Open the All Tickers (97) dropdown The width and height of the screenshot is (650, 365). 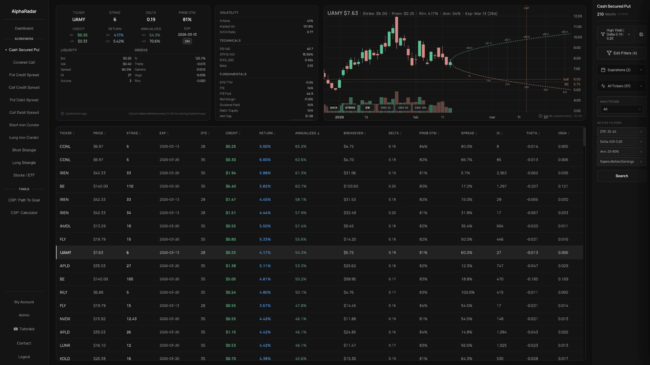[x=622, y=86]
